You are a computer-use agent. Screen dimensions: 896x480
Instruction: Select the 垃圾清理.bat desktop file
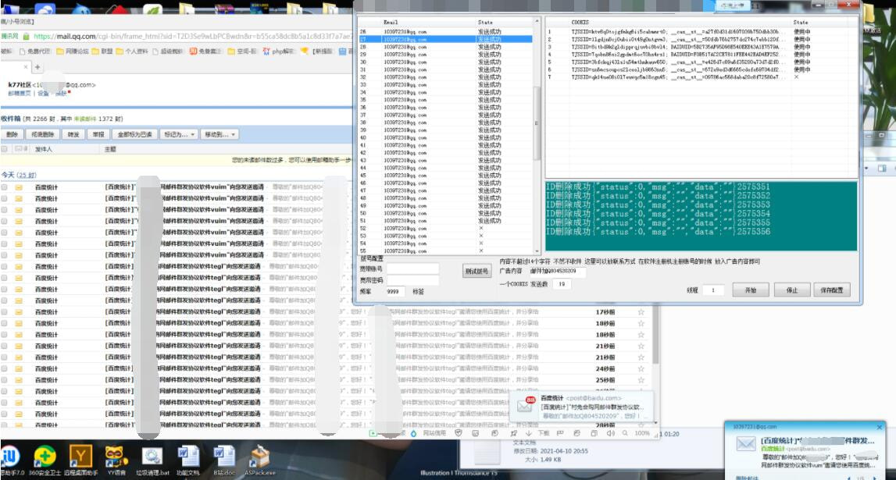[x=152, y=460]
